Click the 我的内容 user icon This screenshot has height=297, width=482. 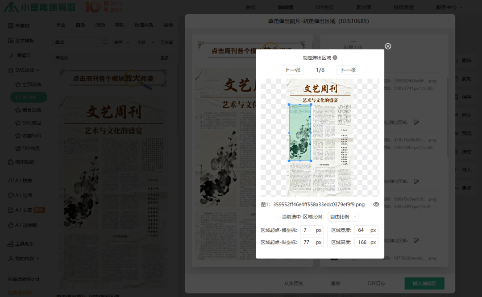[x=11, y=258]
